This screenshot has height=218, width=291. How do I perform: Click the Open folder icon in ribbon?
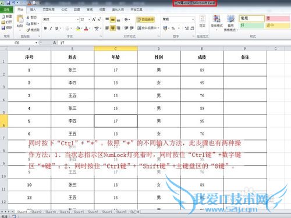[3, 22]
